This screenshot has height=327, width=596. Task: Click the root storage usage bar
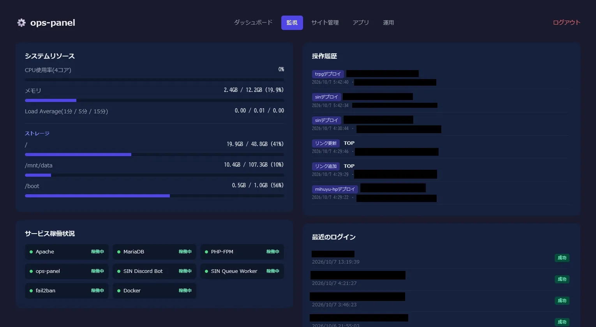[154, 155]
